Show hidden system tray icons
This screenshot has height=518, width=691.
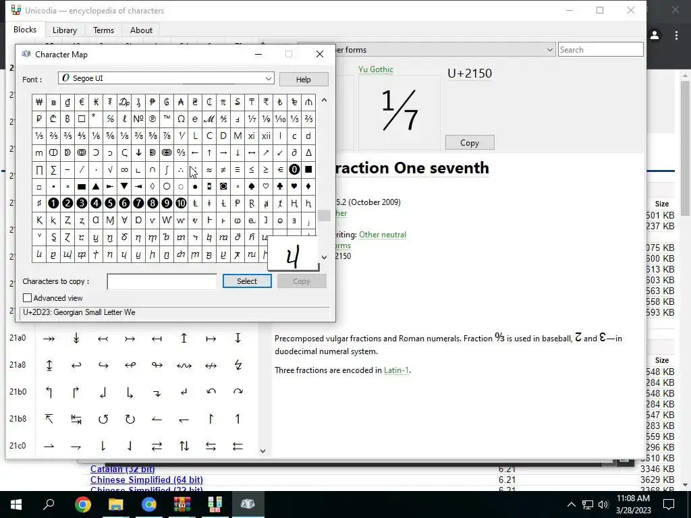571,505
